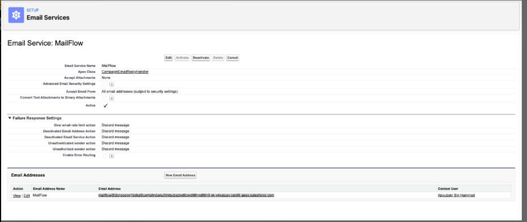The image size is (527, 222).
Task: Click the Context User column header
Action: 448,189
